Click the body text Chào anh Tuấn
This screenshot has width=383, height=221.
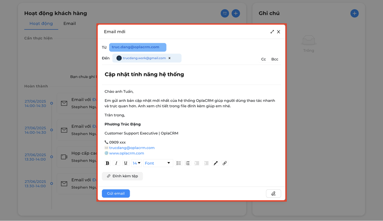(119, 92)
